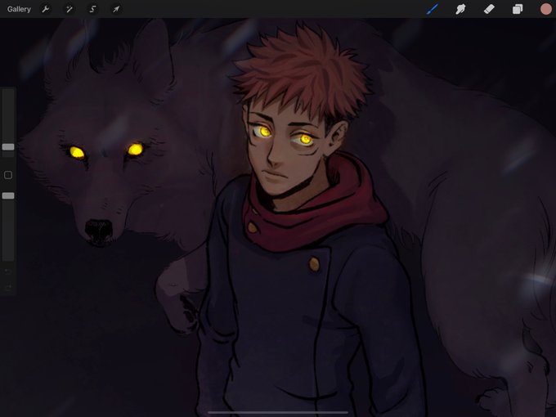
Task: Click the brush opacity slider handle
Action: pyautogui.click(x=8, y=195)
